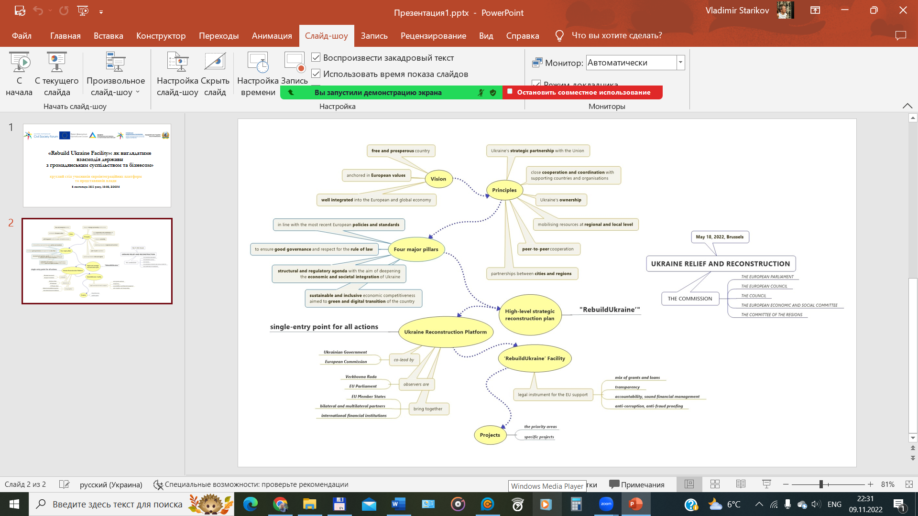Click 'Примечания' comments button in status bar
The image size is (918, 516).
click(x=637, y=484)
